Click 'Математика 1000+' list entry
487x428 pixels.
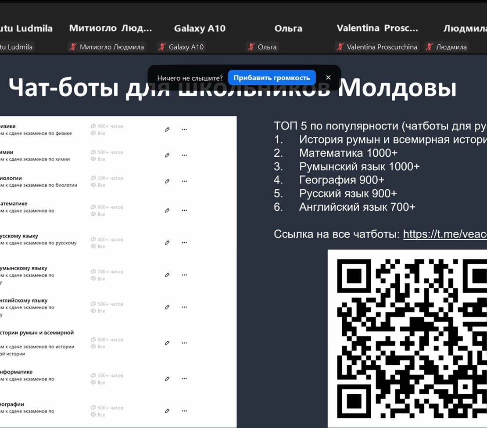(348, 153)
